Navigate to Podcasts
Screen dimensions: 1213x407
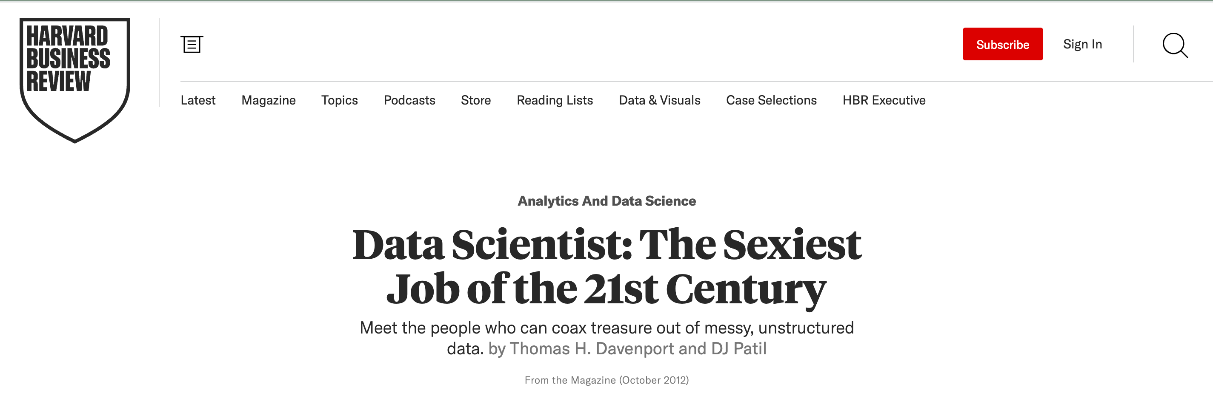tap(409, 100)
